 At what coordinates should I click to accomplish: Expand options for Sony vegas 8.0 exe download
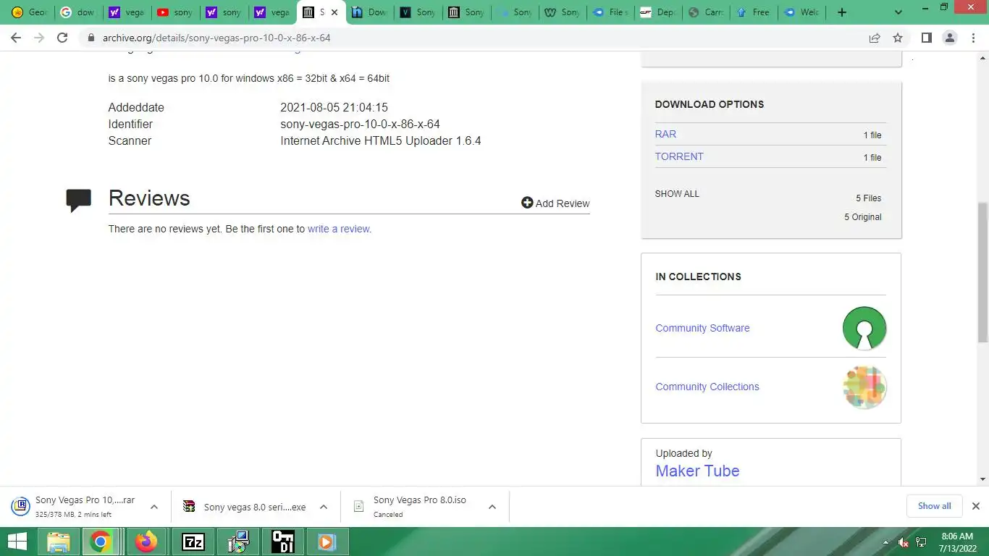click(324, 507)
